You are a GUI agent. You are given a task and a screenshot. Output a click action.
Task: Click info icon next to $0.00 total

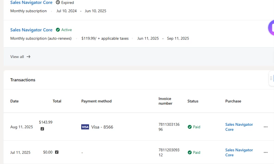tap(57, 152)
